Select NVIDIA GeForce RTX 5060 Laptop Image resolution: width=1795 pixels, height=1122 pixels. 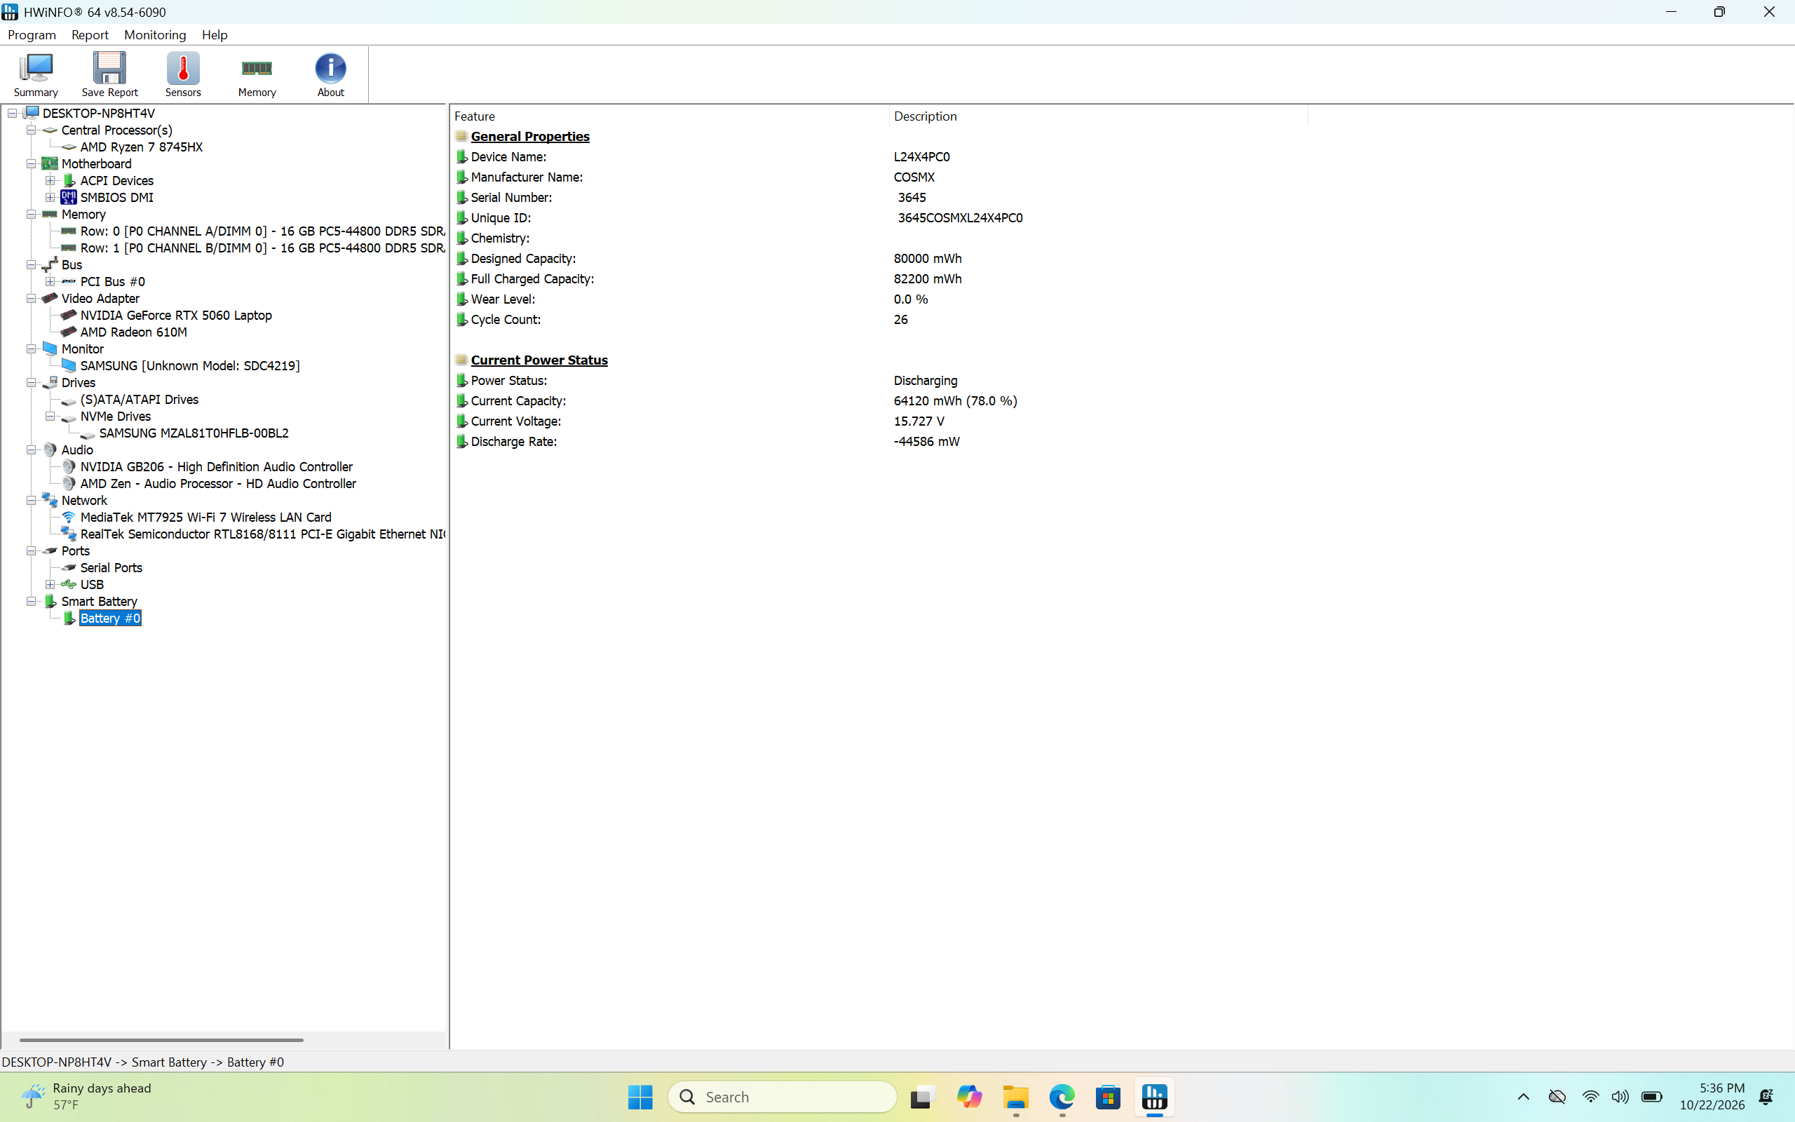pos(176,316)
